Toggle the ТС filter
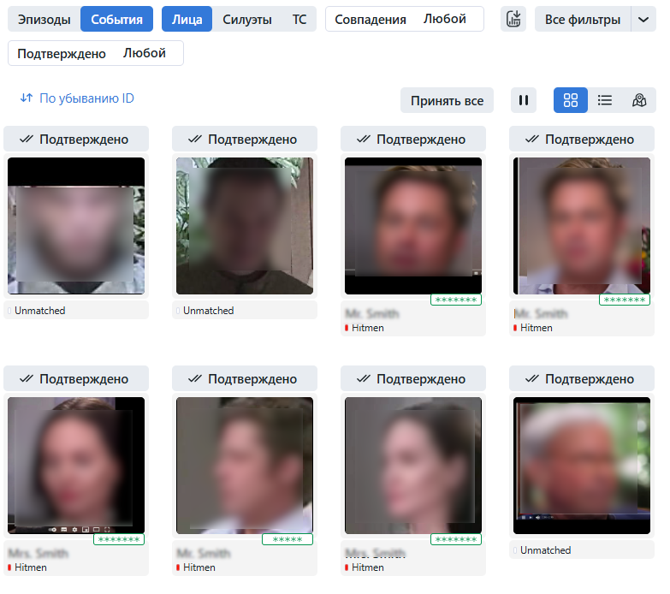 pos(299,19)
